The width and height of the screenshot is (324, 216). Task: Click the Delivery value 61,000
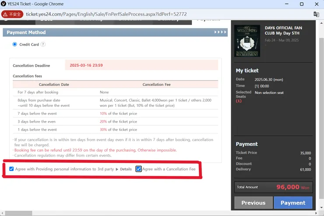click(x=306, y=170)
